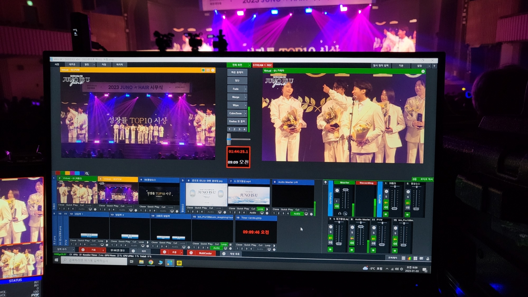Open the 사전 menu in top bar
The image size is (528, 297).
coord(57,65)
